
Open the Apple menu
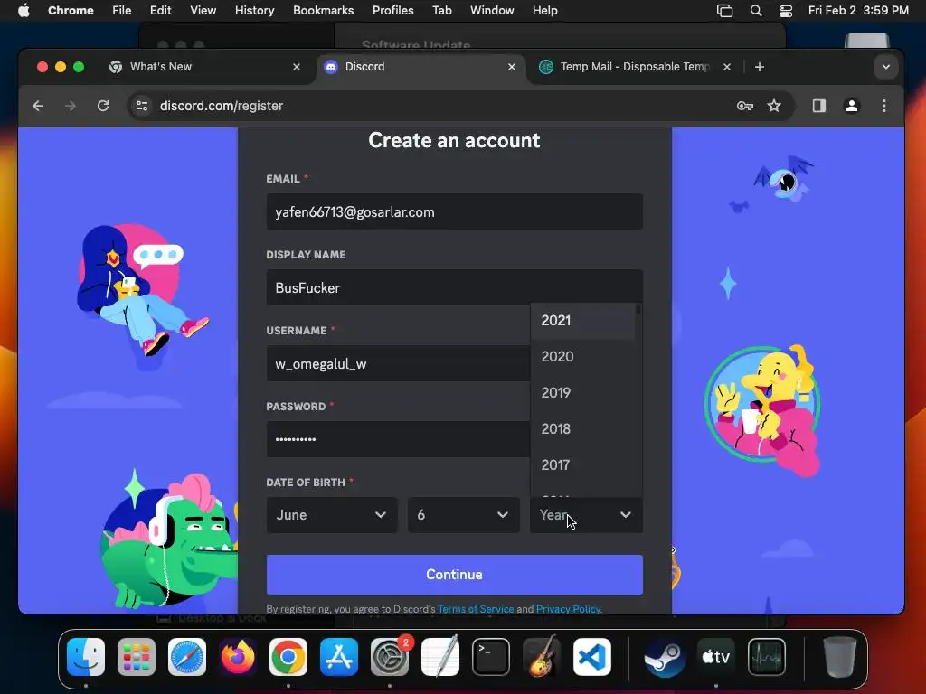pos(24,11)
